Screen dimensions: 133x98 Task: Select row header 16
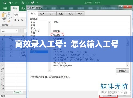coord(2,88)
